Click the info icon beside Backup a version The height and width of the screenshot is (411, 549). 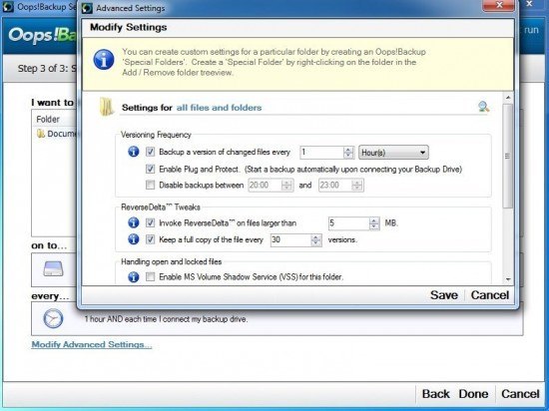[x=134, y=152]
